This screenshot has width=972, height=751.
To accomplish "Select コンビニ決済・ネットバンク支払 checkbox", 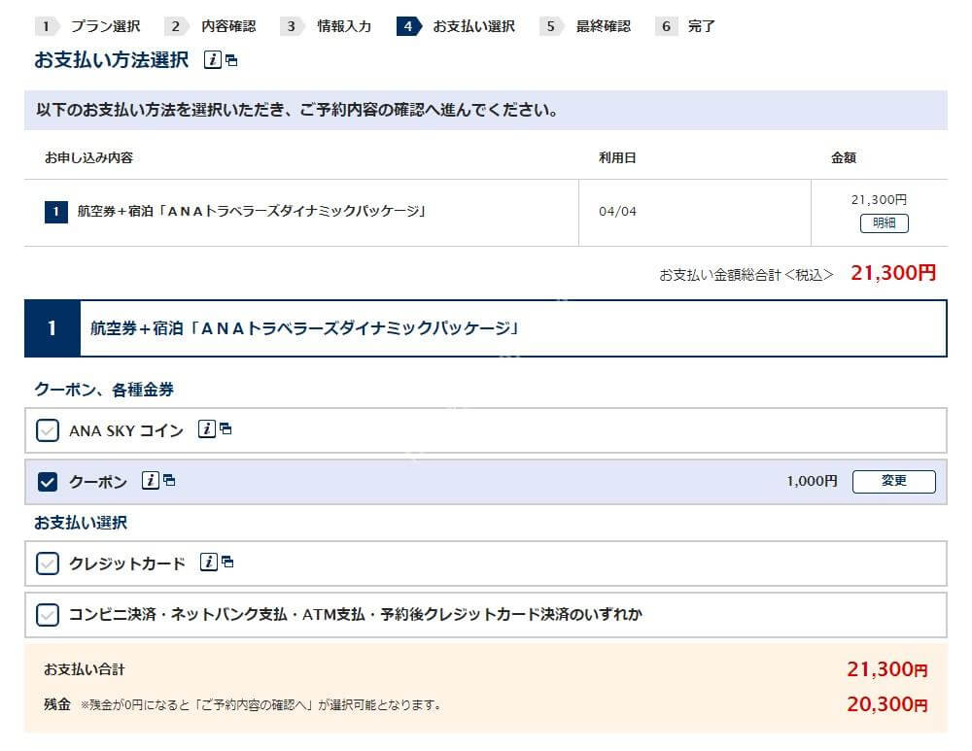I will (x=48, y=615).
